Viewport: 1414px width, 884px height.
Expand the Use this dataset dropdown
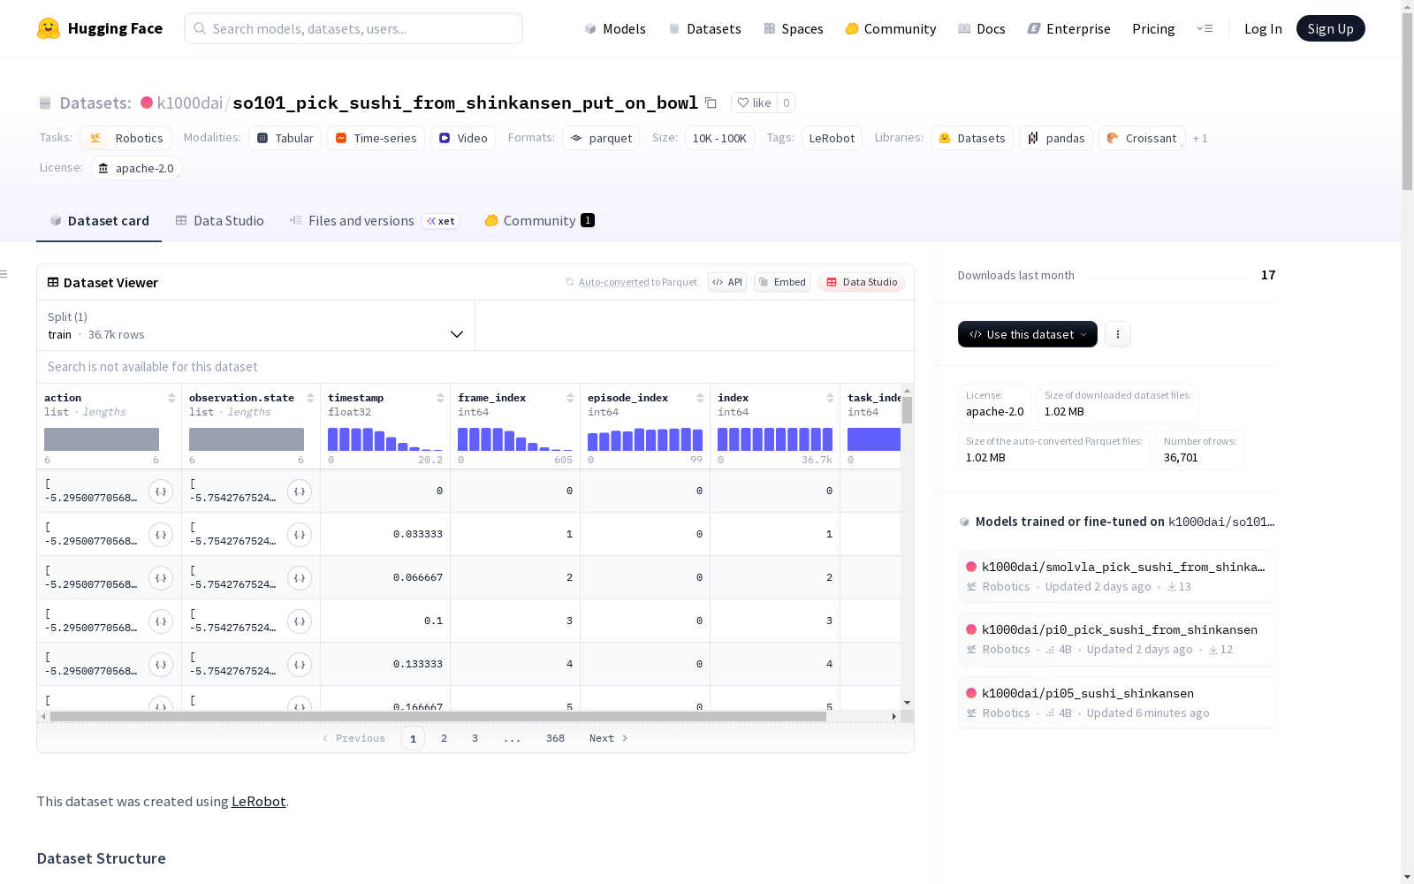1028,334
